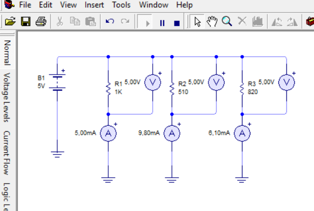Click the 5,00mA reading text
Screen dimensions: 314x211
(85, 133)
